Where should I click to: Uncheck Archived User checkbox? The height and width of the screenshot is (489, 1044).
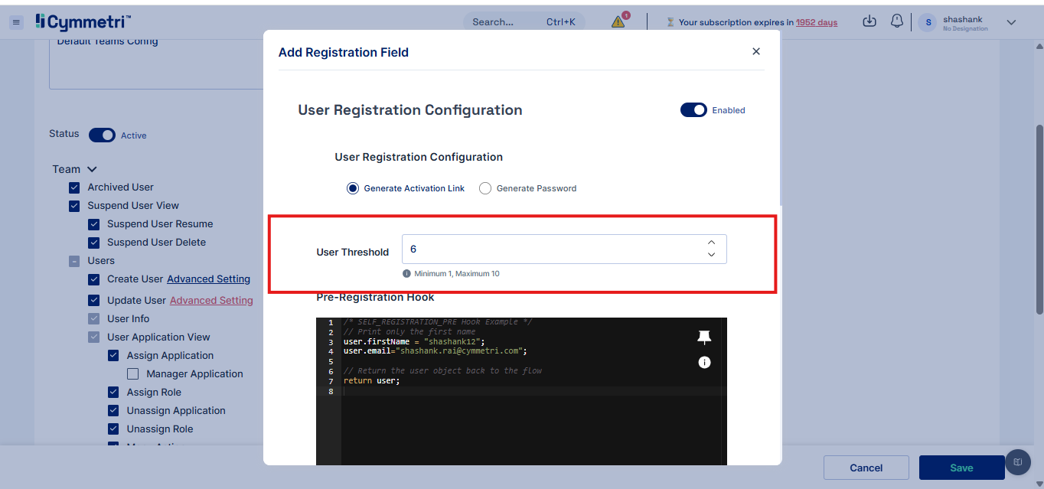[x=74, y=187]
